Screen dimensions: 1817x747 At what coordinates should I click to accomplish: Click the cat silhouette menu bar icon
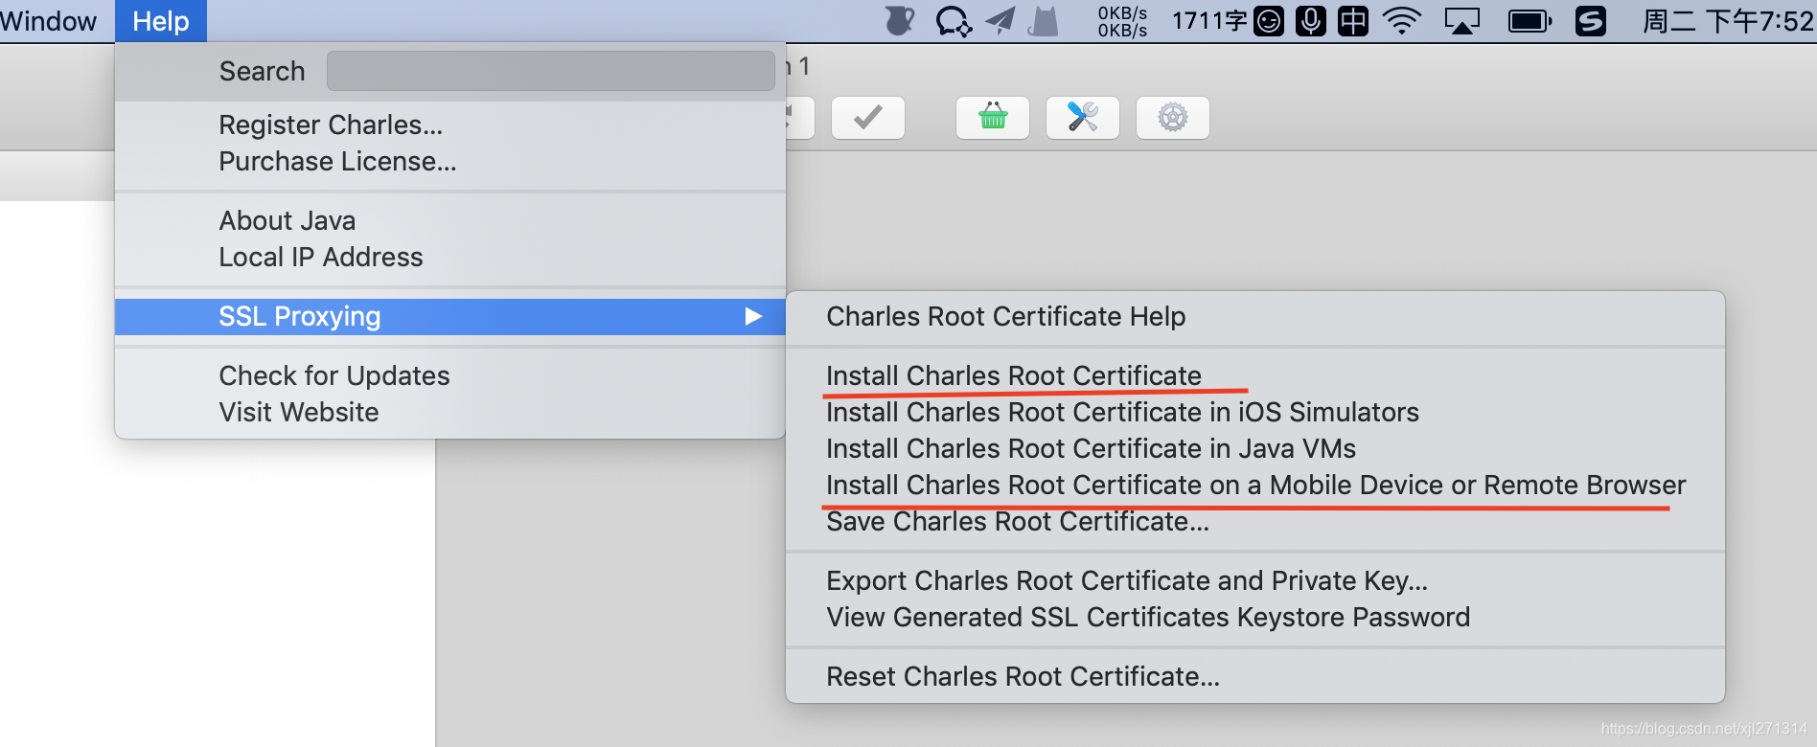point(1043,21)
